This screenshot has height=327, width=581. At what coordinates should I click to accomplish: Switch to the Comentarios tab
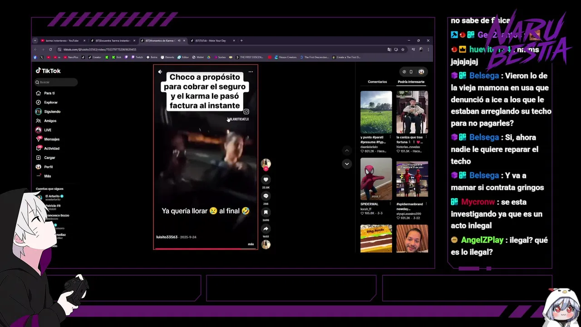pos(377,82)
